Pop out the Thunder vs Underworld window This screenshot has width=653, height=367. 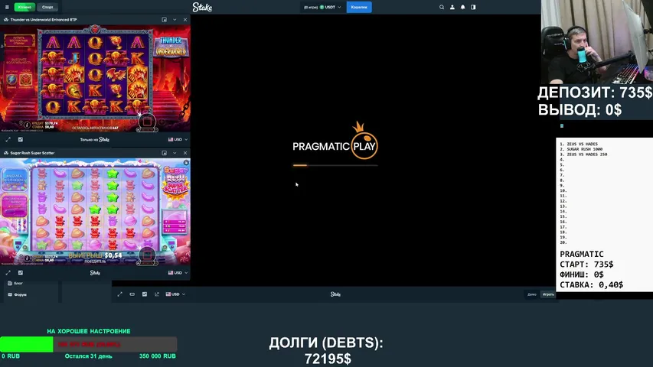tap(164, 20)
